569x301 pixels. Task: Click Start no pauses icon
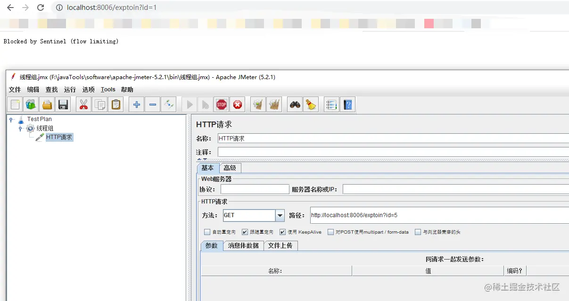(x=206, y=105)
